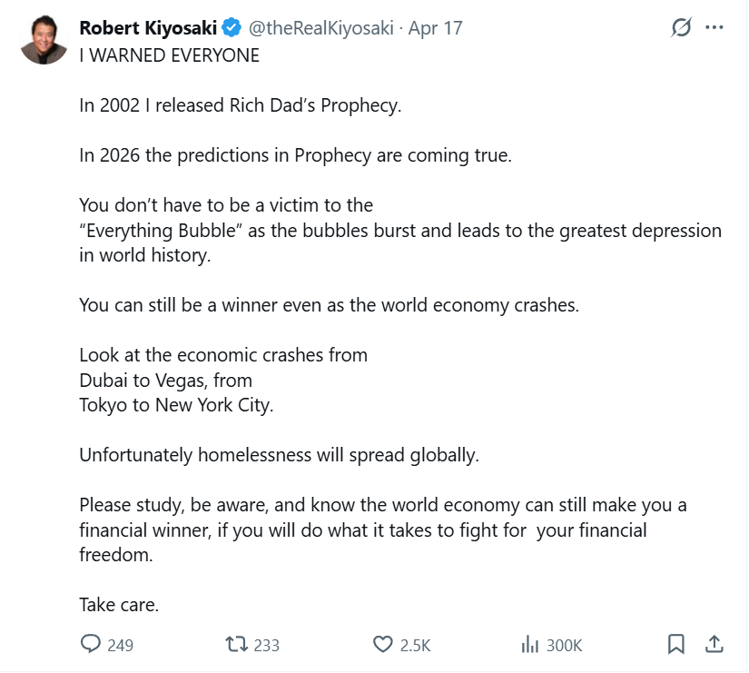Click the share upload-arrow icon
Viewport: 749px width, 673px height.
[715, 644]
